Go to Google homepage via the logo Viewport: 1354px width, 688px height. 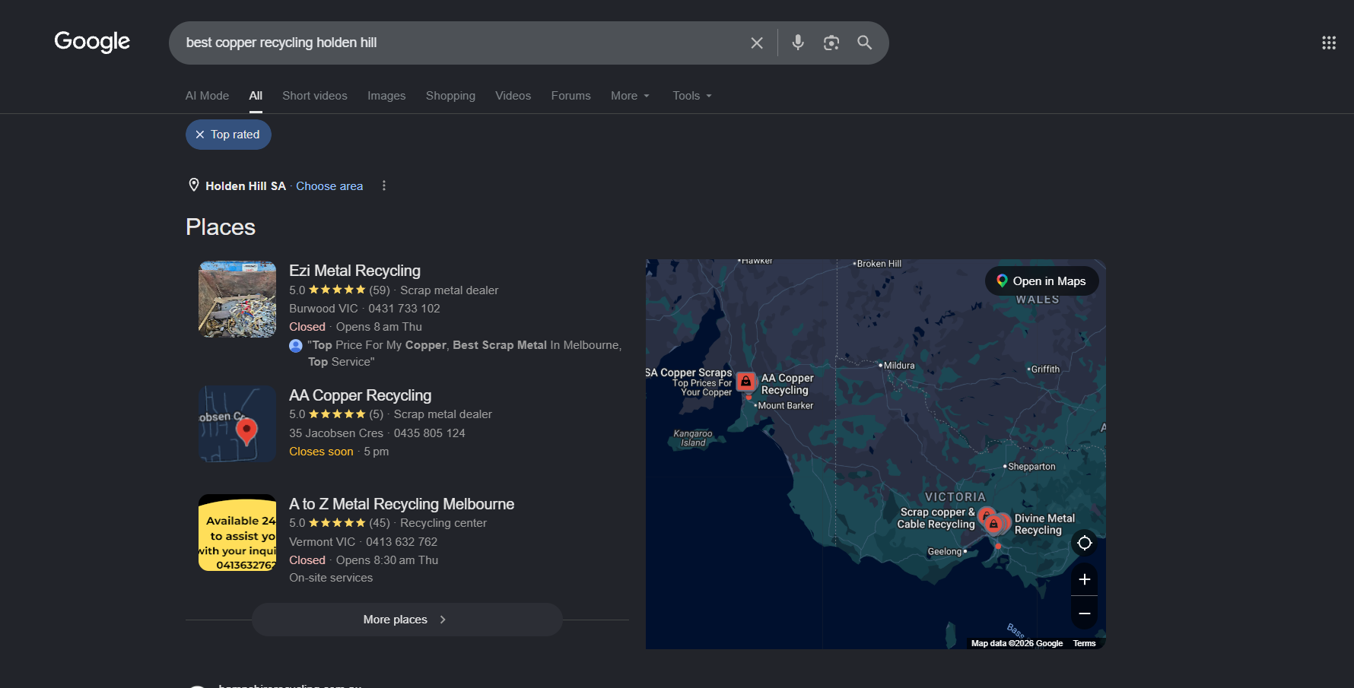tap(92, 41)
